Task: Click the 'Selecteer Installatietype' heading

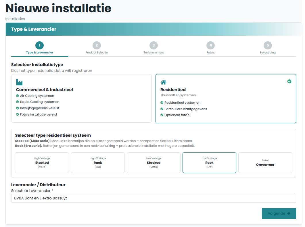Action: pyautogui.click(x=37, y=65)
